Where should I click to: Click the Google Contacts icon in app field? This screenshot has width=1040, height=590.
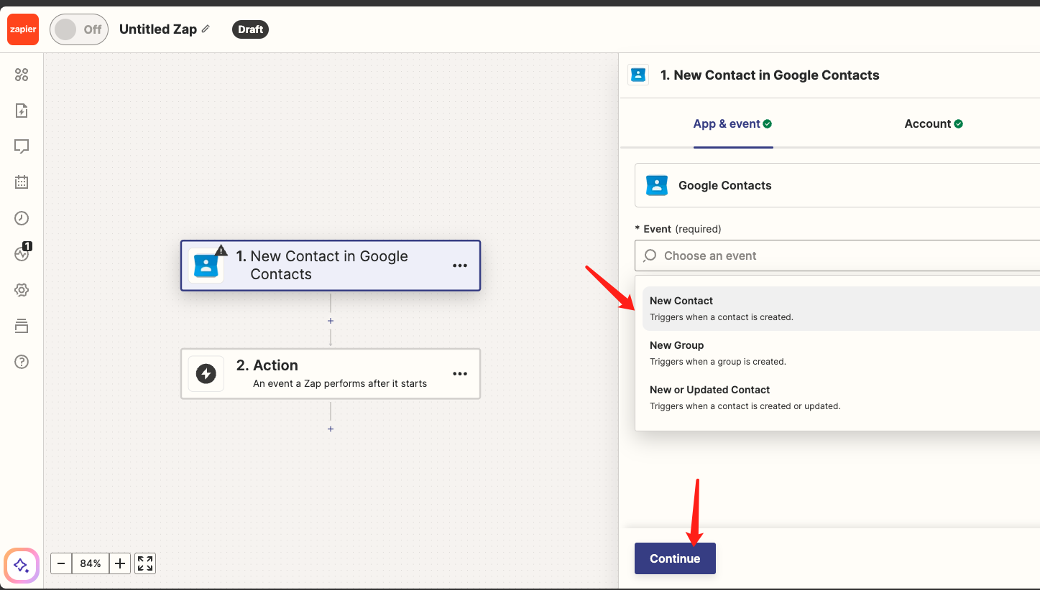click(657, 185)
